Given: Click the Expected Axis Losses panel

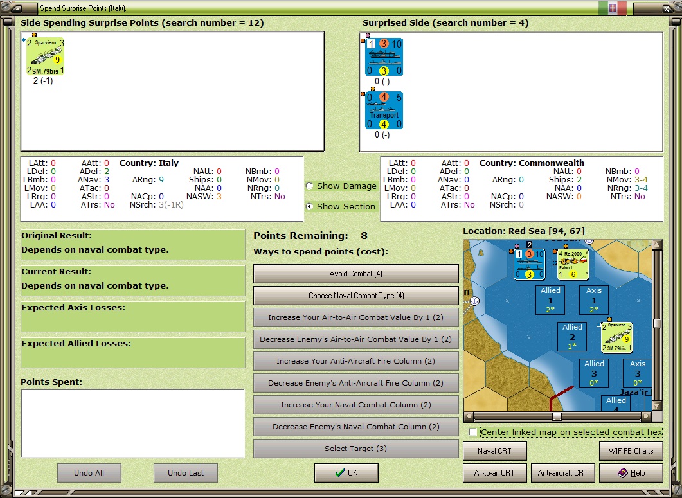Looking at the screenshot, I should pos(133,317).
